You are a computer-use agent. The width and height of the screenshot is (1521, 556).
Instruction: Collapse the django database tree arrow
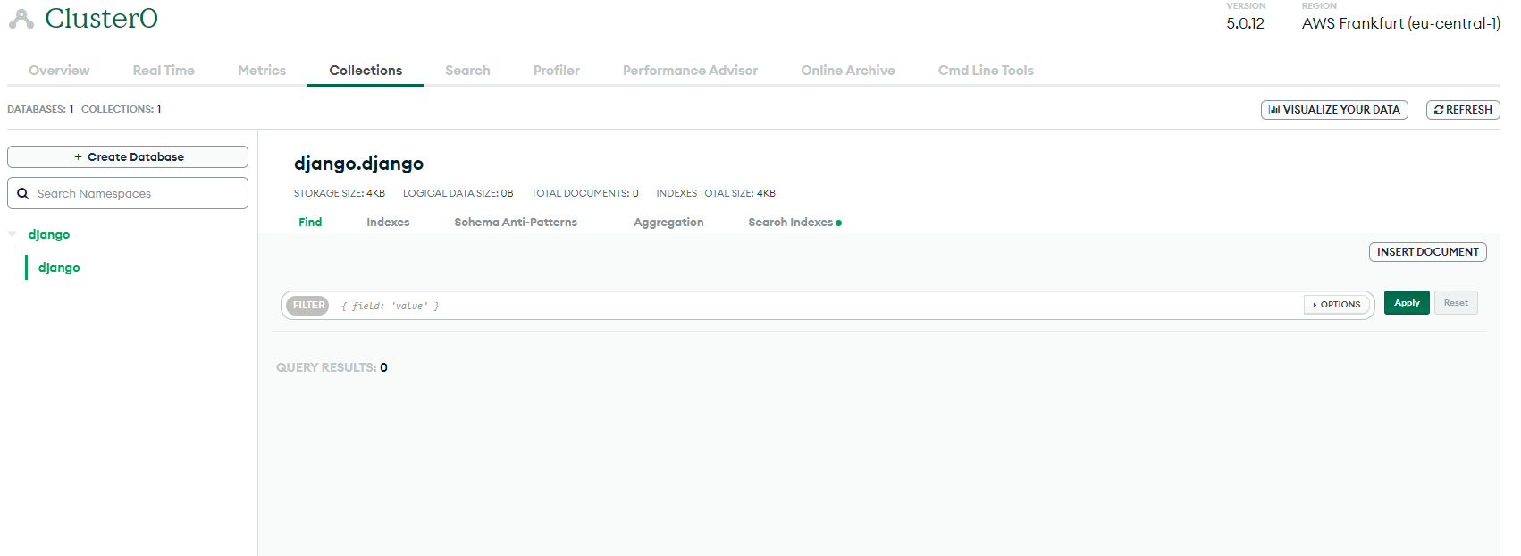point(13,233)
